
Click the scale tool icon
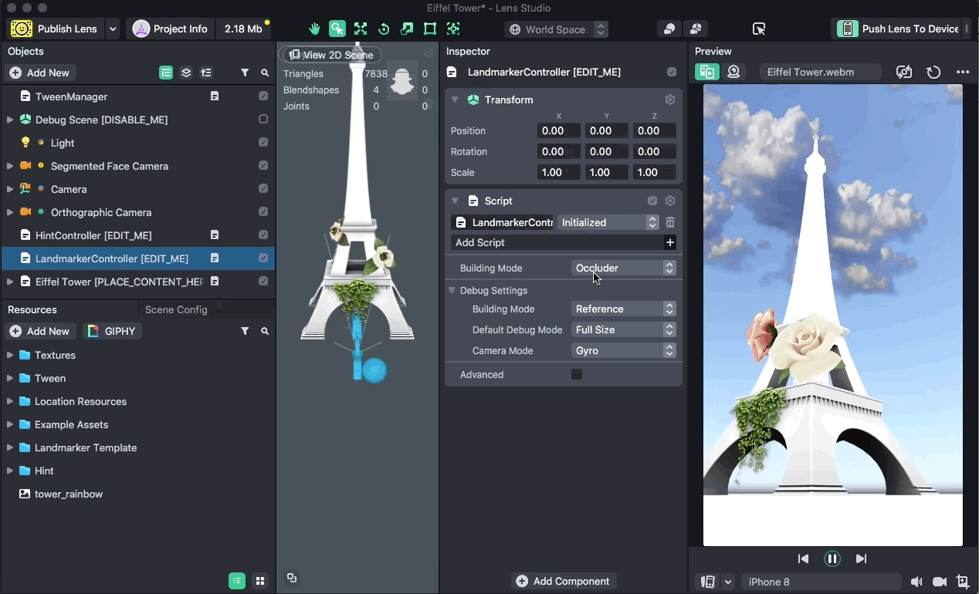(407, 29)
